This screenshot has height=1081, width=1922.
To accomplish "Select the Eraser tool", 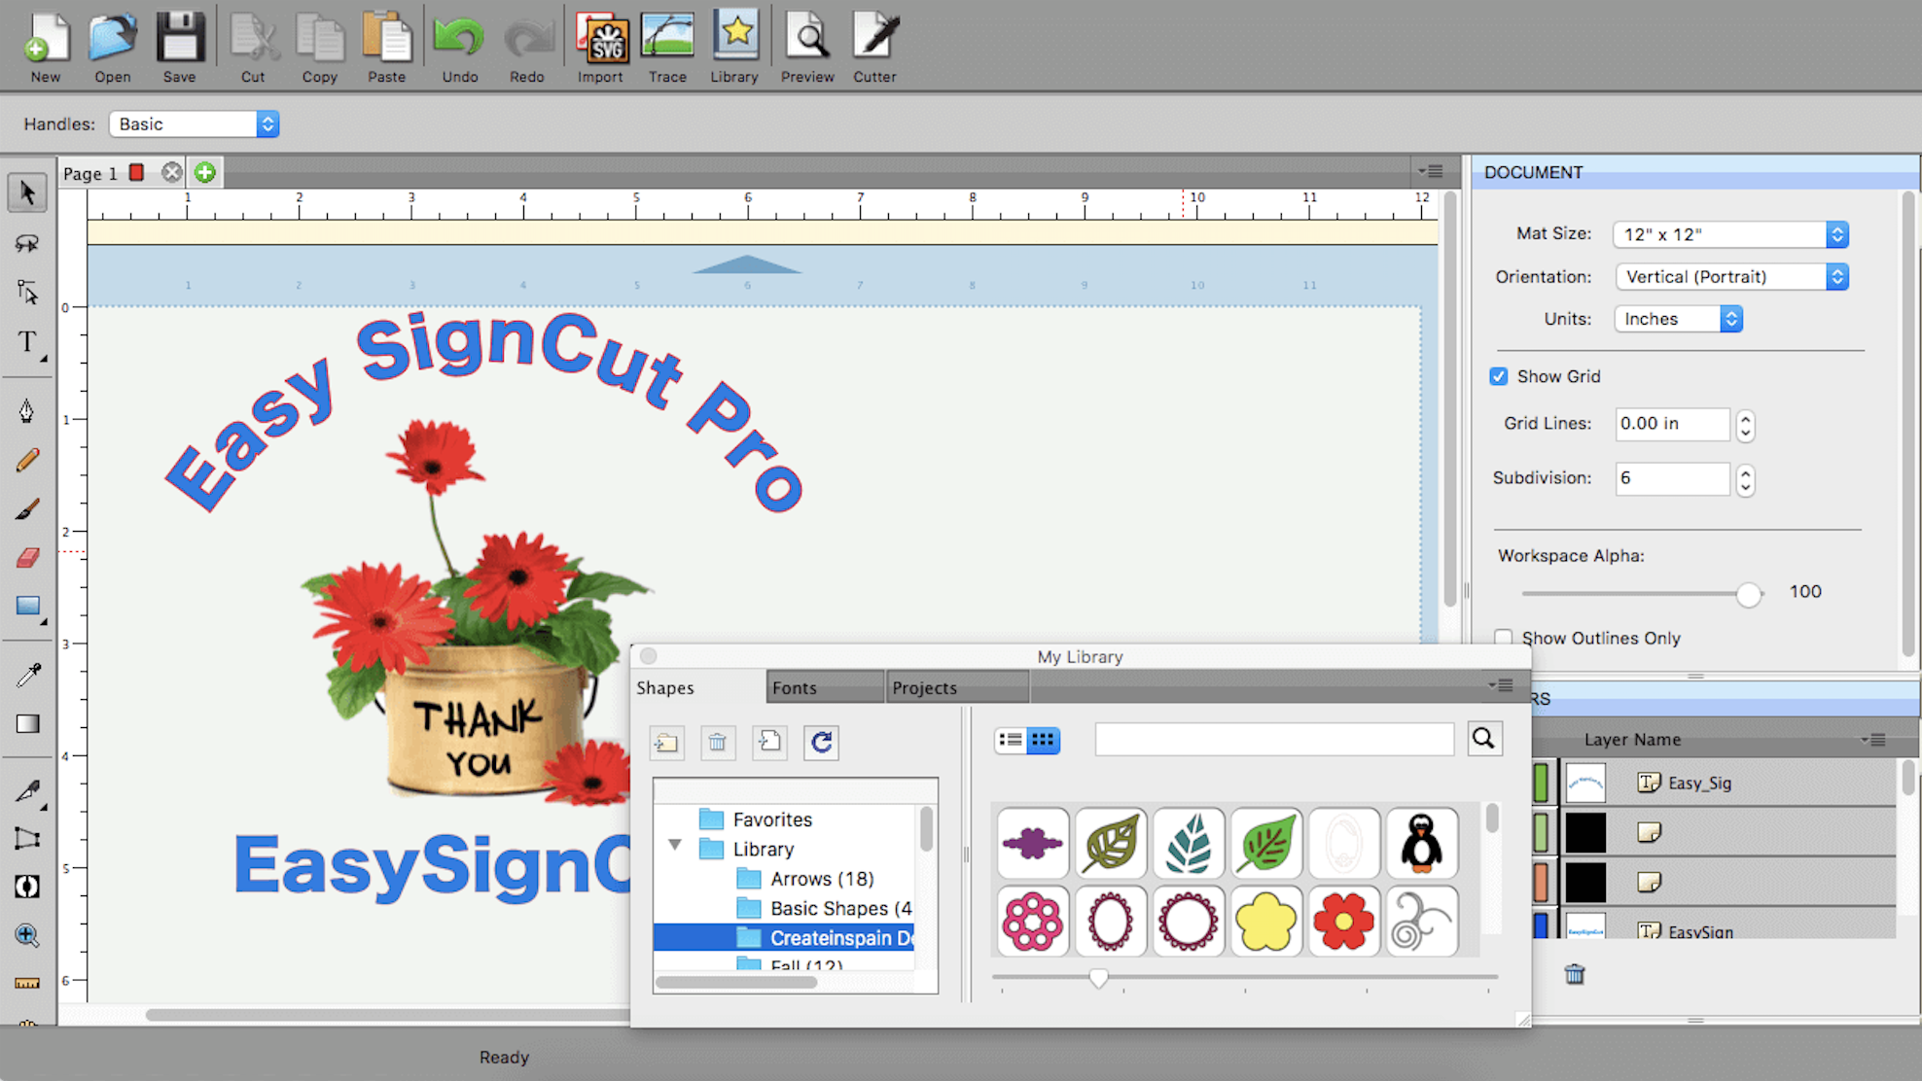I will pos(27,557).
